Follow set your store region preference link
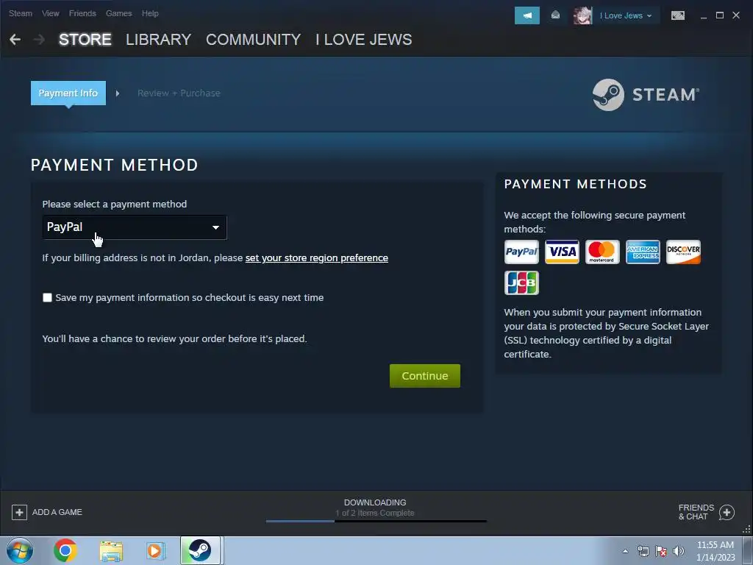The image size is (753, 565). (316, 258)
